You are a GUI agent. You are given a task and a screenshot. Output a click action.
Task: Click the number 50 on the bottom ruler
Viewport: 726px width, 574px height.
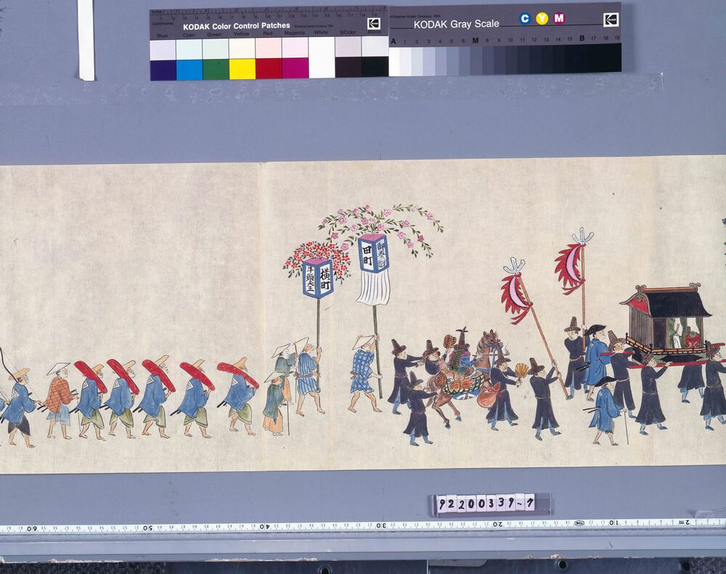pyautogui.click(x=147, y=528)
